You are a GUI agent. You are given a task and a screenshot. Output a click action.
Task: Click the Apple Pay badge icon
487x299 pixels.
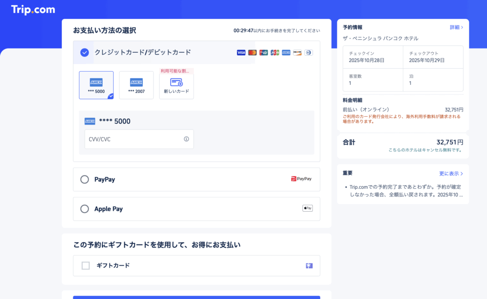[x=308, y=208]
